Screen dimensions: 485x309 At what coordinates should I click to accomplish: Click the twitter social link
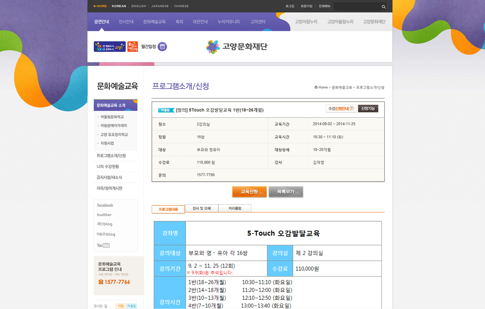click(x=104, y=215)
